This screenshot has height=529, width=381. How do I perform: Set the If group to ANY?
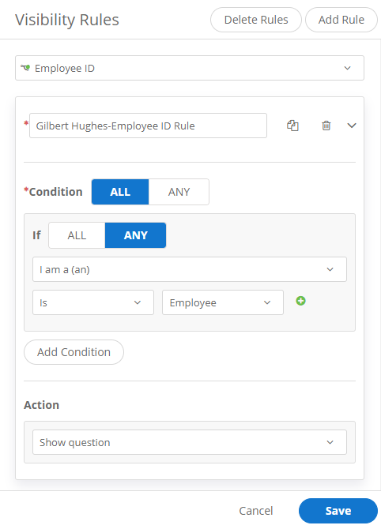coord(135,235)
